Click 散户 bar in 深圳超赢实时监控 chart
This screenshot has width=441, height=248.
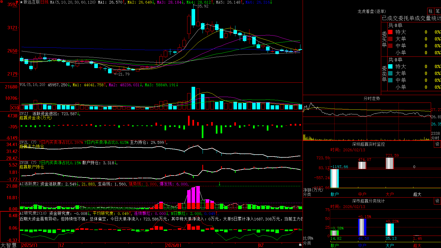(335, 178)
